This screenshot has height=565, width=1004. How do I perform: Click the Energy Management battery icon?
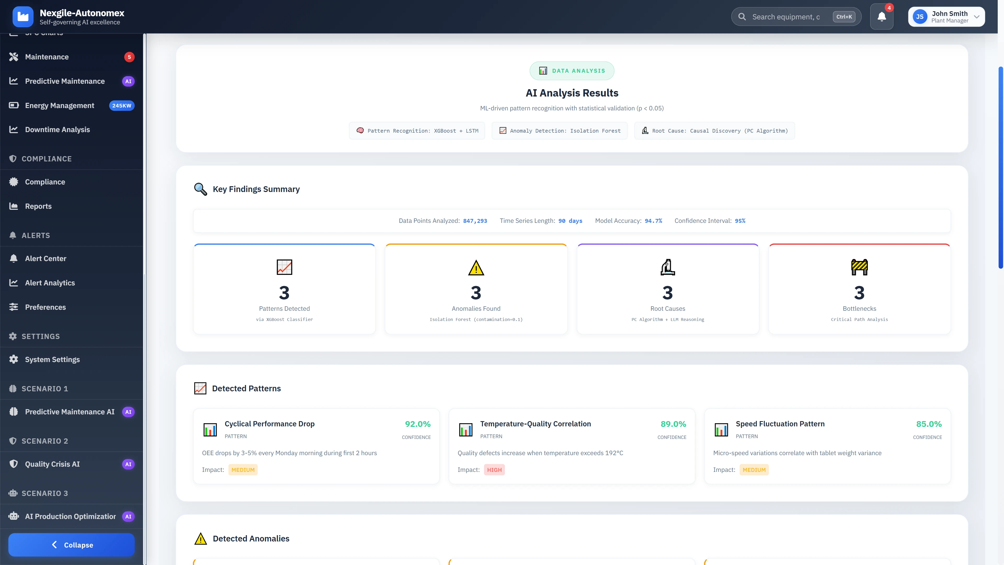click(x=14, y=105)
